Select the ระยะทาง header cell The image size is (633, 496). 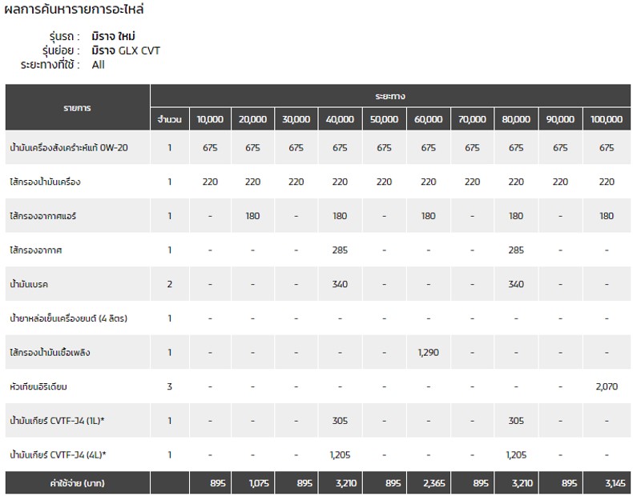390,96
